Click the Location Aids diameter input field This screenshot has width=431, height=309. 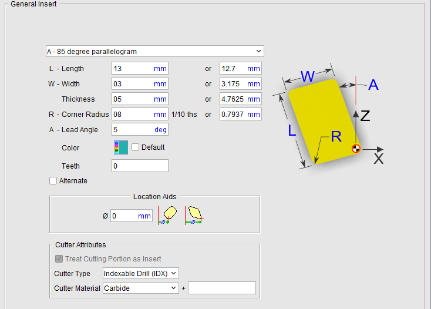(x=132, y=216)
